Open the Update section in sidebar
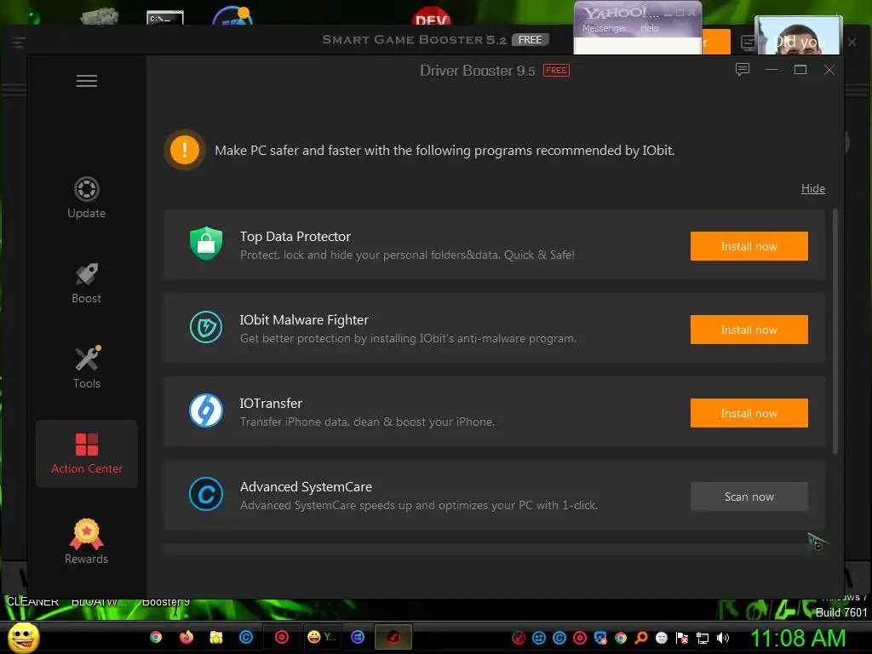The image size is (872, 654). pyautogui.click(x=86, y=198)
